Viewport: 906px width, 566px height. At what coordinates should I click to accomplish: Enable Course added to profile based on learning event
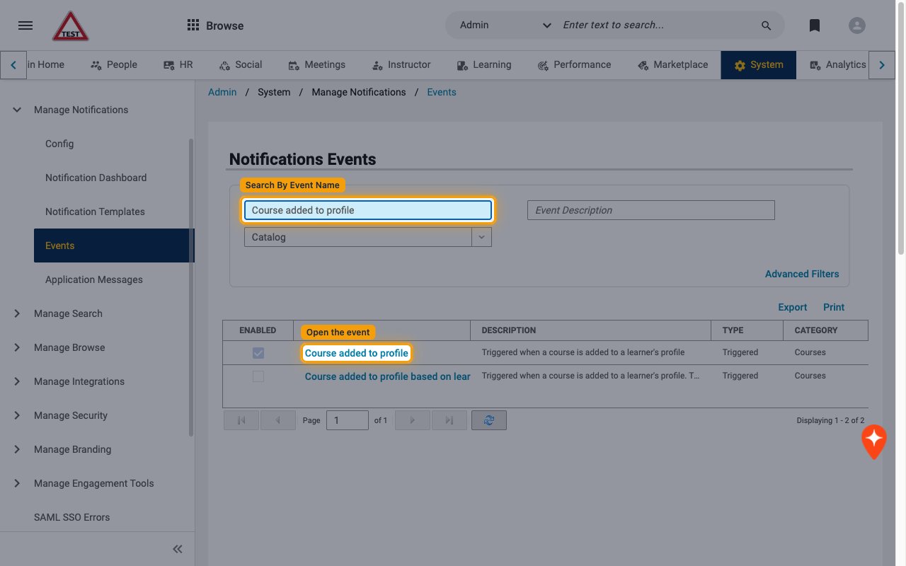[258, 376]
